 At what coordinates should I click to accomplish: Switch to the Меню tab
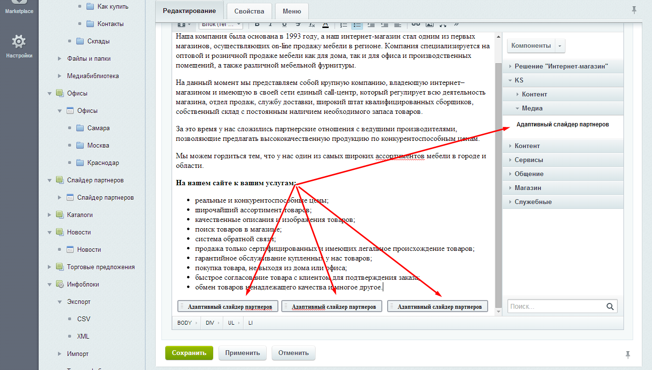291,11
